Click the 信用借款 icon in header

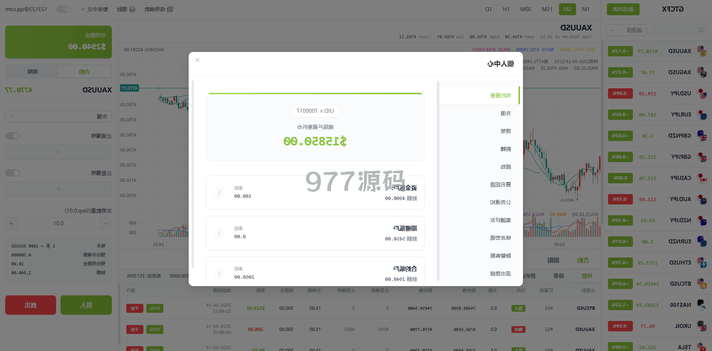coord(170,9)
